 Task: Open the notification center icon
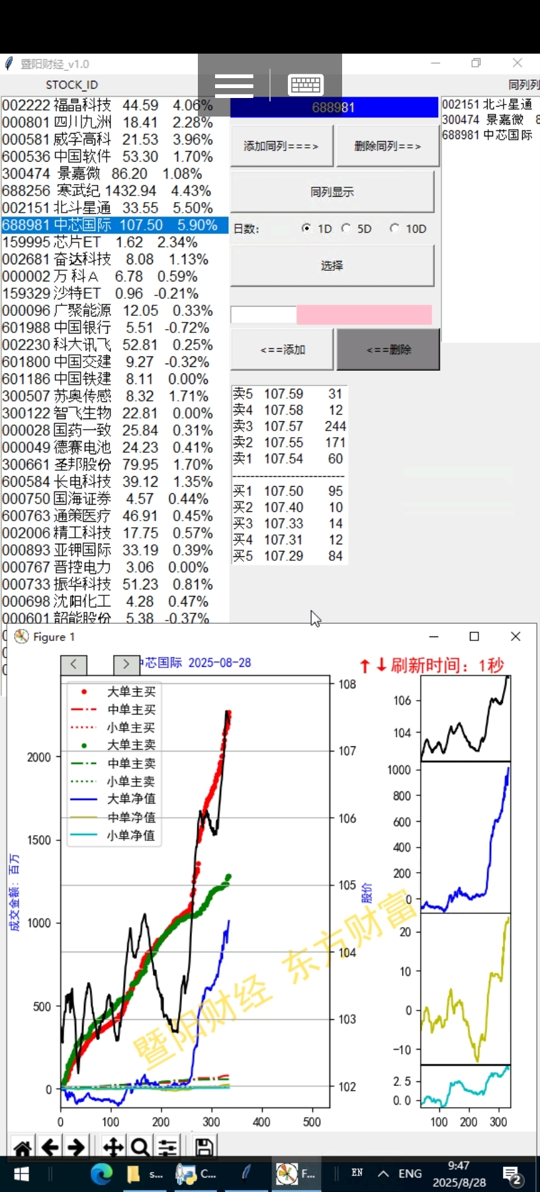click(x=512, y=1175)
